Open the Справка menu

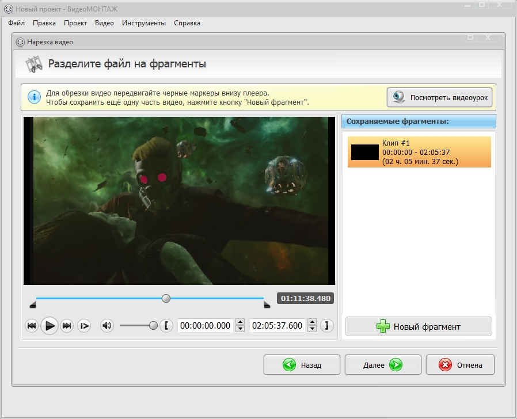pos(187,23)
